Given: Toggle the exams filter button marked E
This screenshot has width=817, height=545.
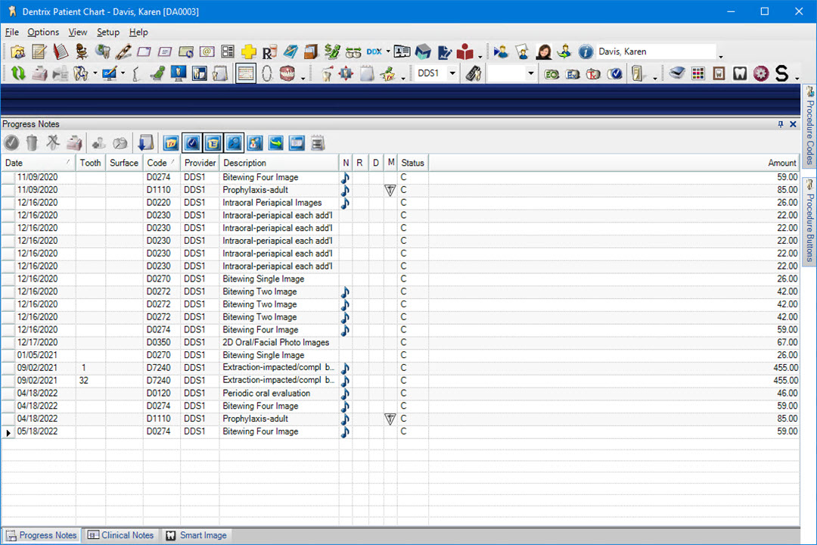Looking at the screenshot, I should (x=213, y=142).
